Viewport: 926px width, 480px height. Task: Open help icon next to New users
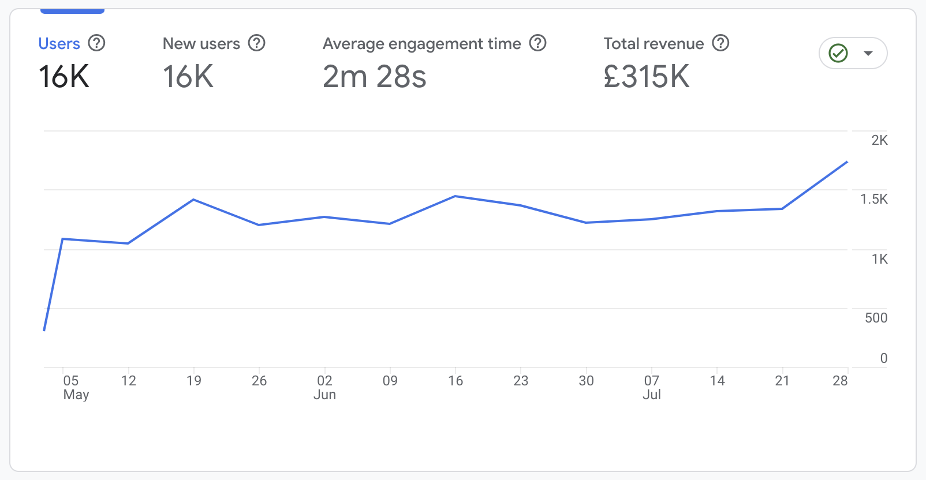(256, 43)
